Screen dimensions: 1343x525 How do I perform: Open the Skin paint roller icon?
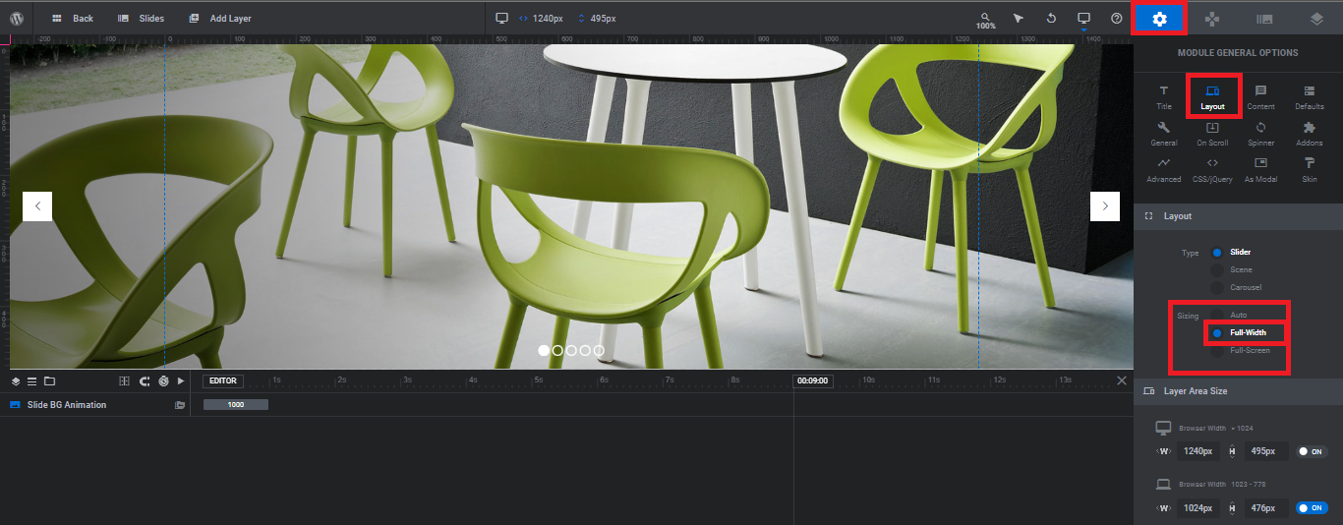1310,170
